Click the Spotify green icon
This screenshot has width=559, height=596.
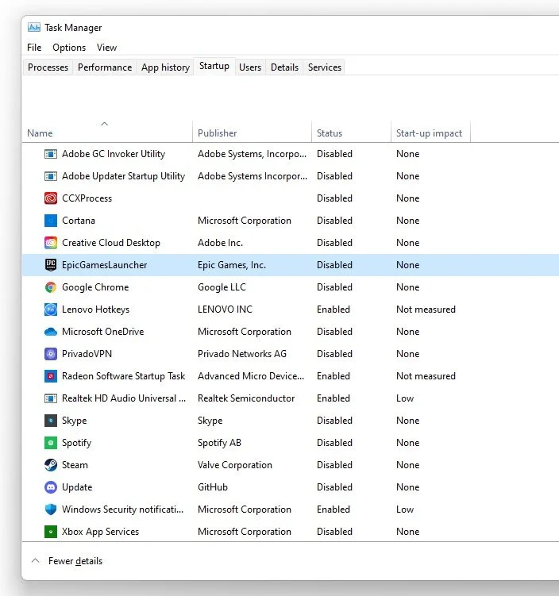click(51, 443)
